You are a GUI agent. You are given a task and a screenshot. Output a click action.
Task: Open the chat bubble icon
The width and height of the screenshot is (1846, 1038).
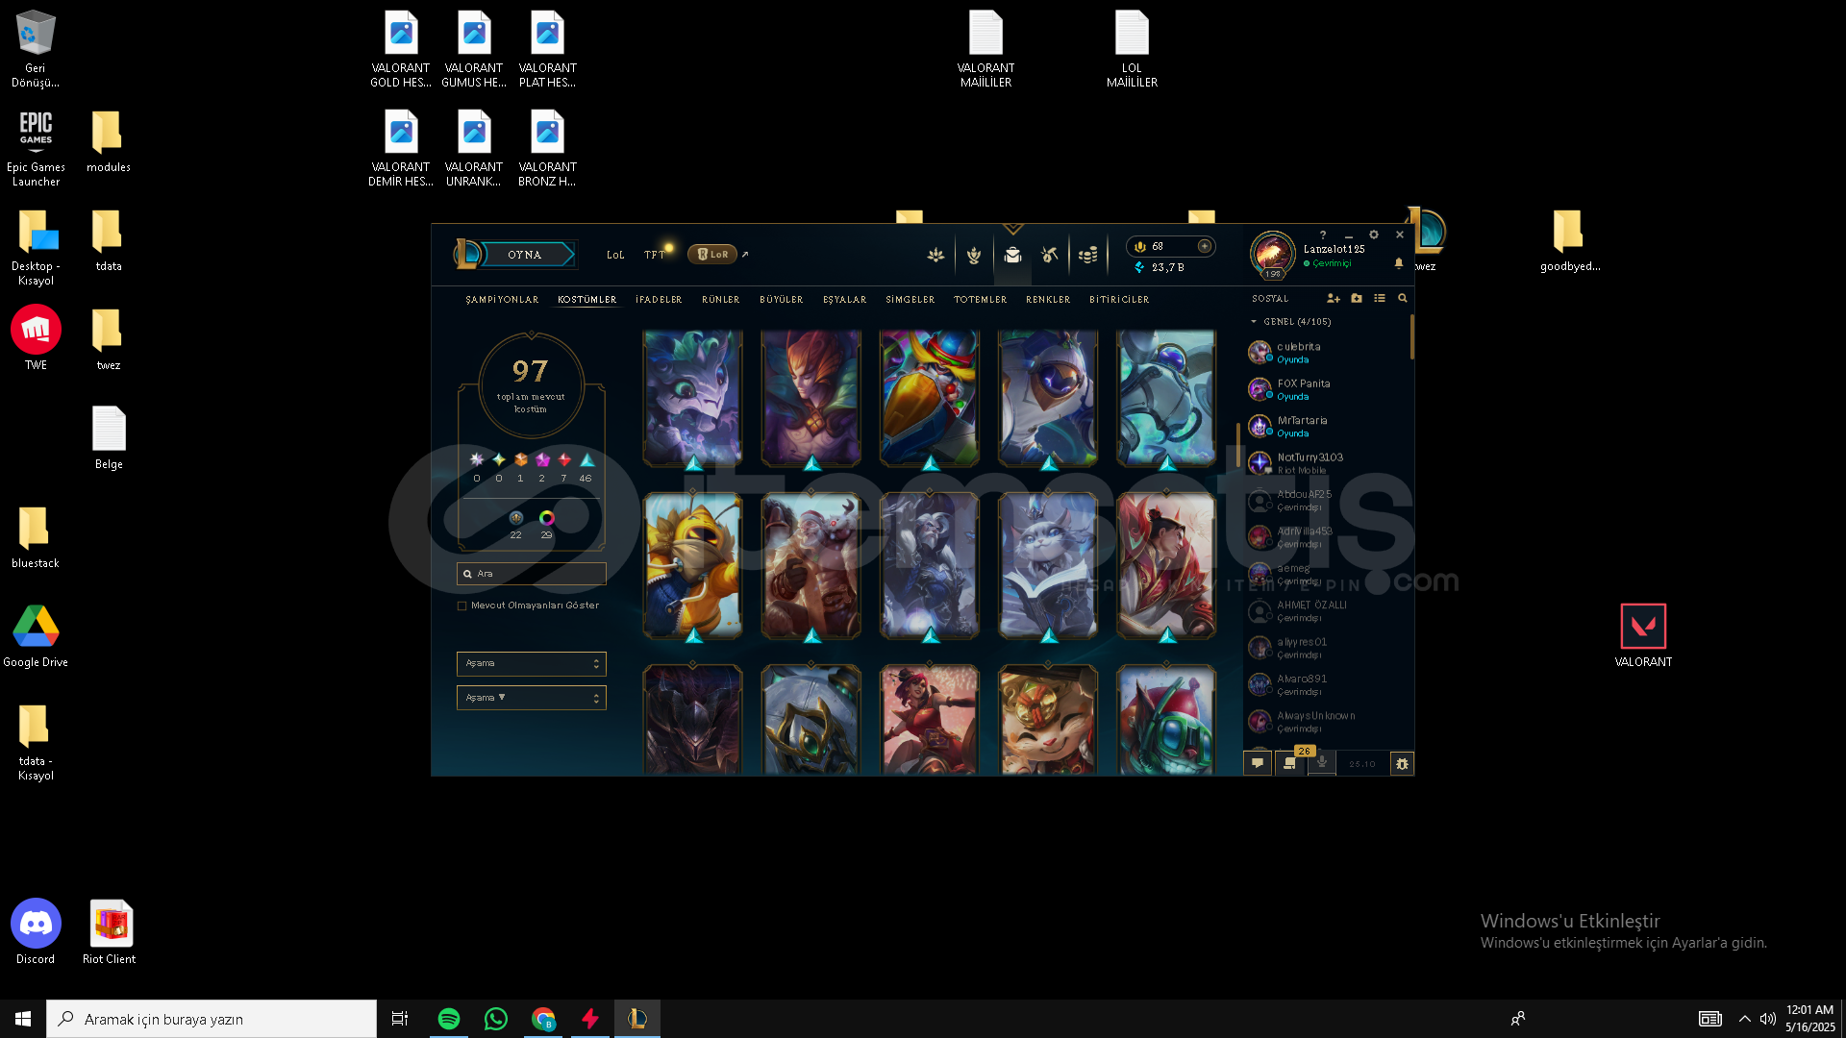pyautogui.click(x=1257, y=763)
